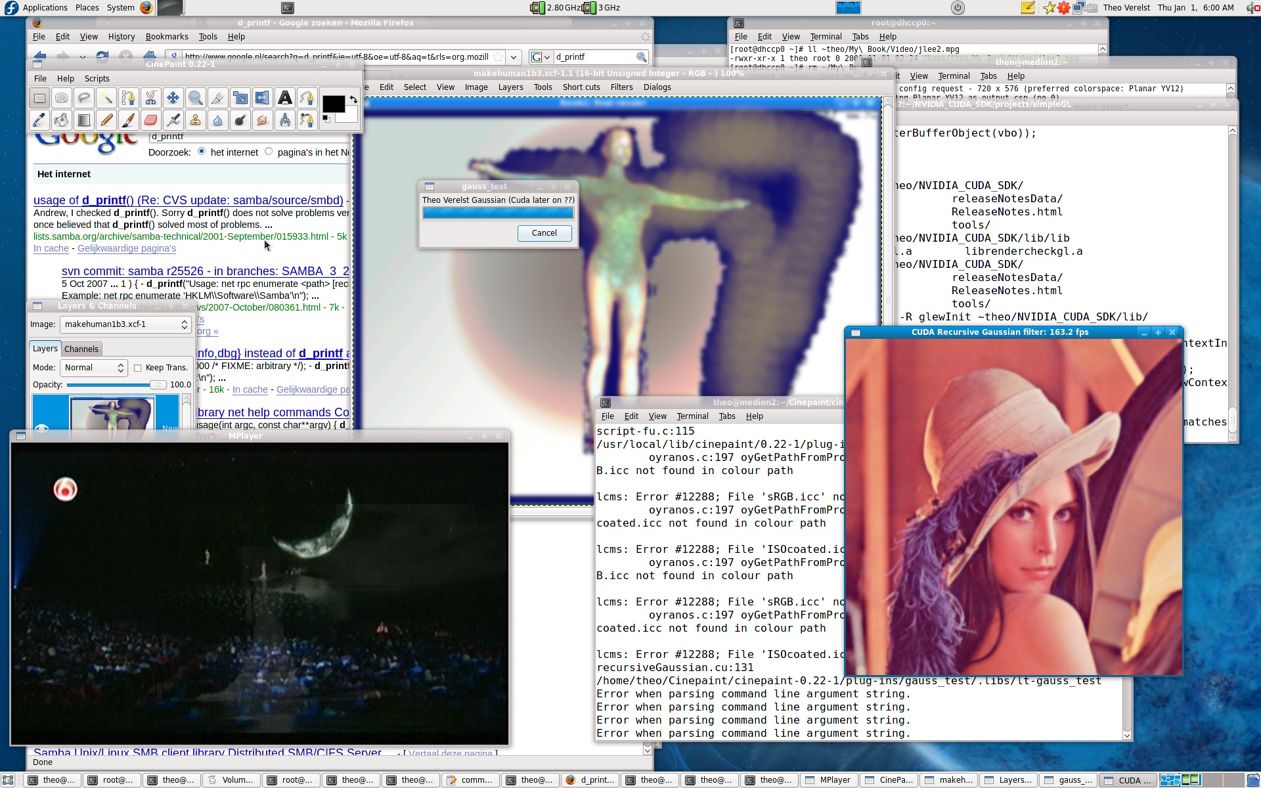This screenshot has width=1261, height=788.
Task: Select the flip tool
Action: click(x=263, y=98)
